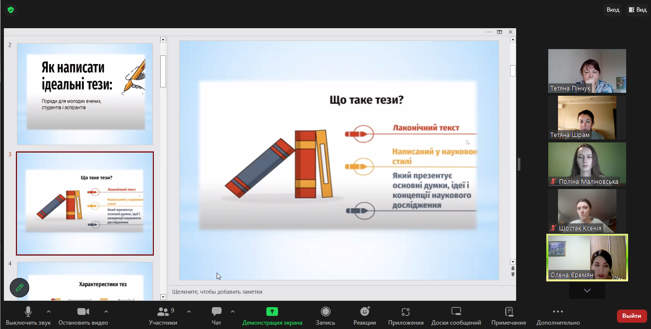Screen dimensions: 651x329
Task: Click slide title Що таке тези?
Action: [x=367, y=100]
